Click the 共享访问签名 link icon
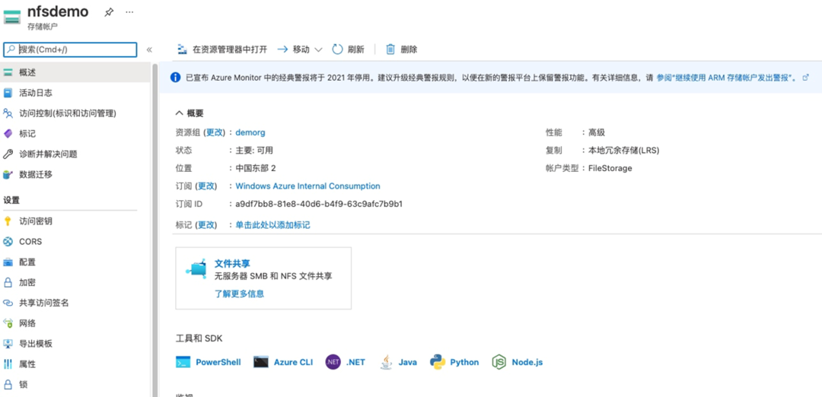This screenshot has height=397, width=822. [8, 303]
